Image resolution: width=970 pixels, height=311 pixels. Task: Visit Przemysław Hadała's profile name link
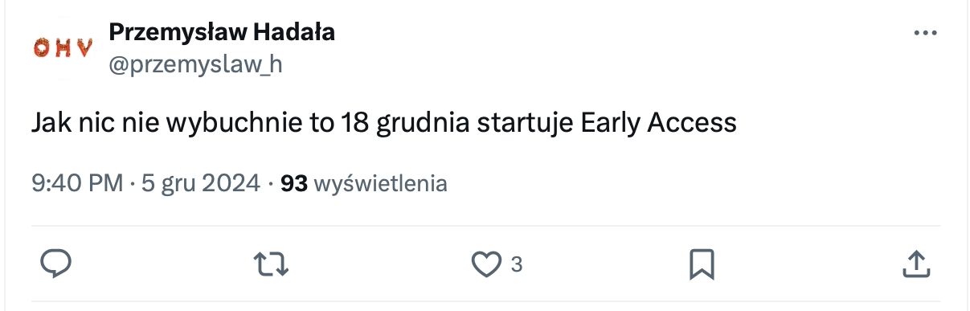click(x=221, y=32)
